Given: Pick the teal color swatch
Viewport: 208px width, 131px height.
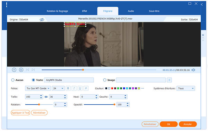Looking at the screenshot, I should pos(130,88).
